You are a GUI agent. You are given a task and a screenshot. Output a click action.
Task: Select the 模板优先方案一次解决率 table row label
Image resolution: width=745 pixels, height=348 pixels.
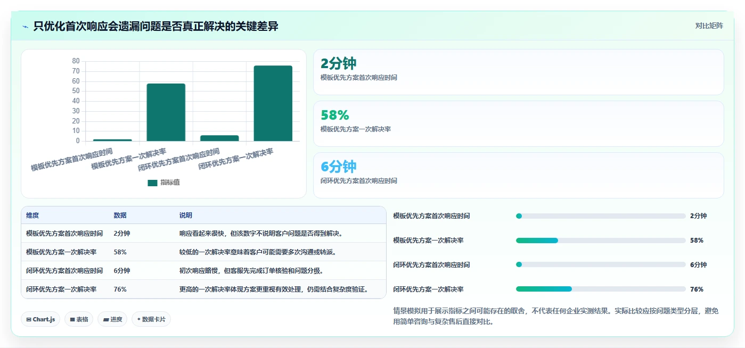[61, 252]
